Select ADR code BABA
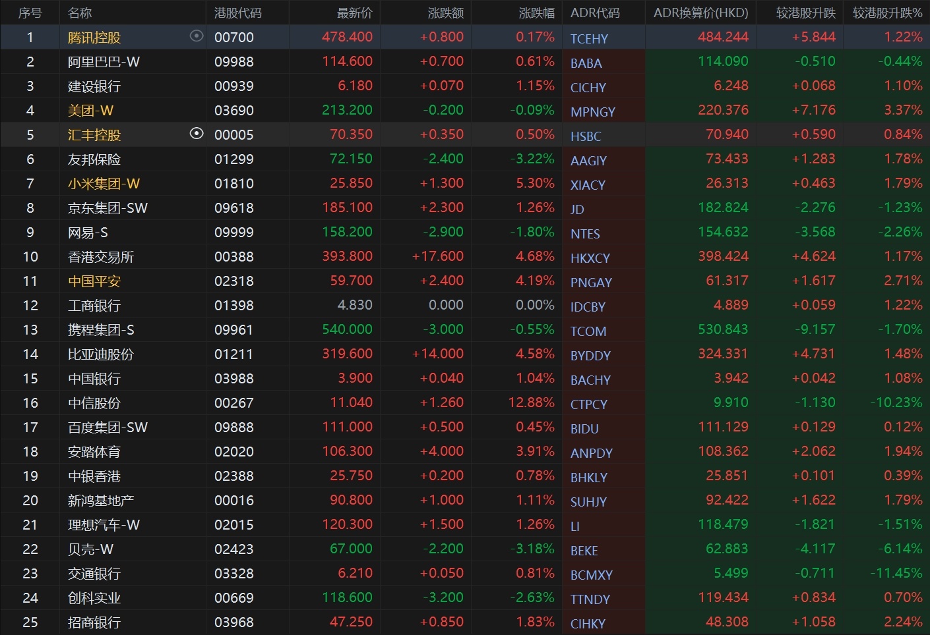This screenshot has height=635, width=930. point(586,63)
